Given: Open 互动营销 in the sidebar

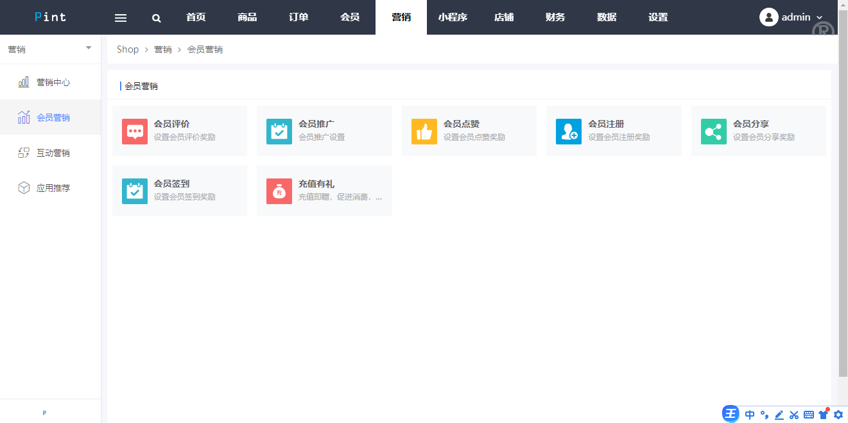Looking at the screenshot, I should [x=53, y=153].
